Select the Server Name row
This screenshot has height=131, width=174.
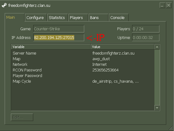tap(83, 53)
